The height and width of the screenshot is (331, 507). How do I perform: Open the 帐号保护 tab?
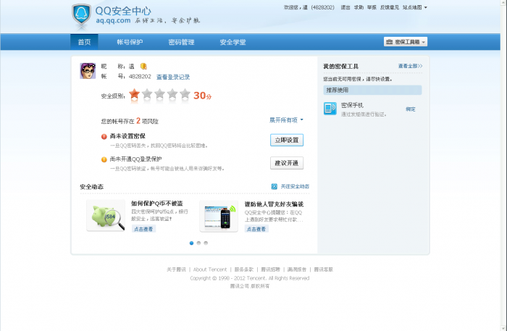[x=130, y=42]
